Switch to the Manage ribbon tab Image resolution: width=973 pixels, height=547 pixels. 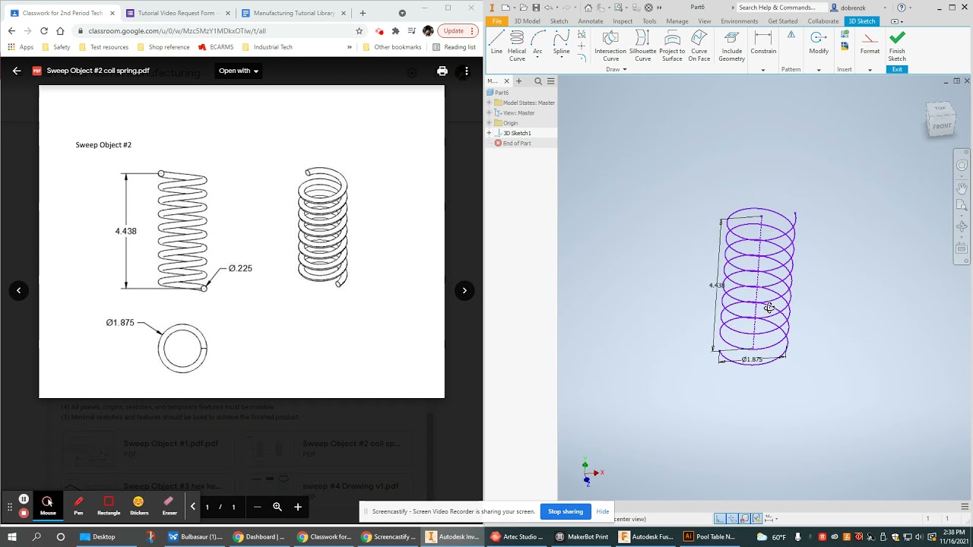[x=677, y=21]
